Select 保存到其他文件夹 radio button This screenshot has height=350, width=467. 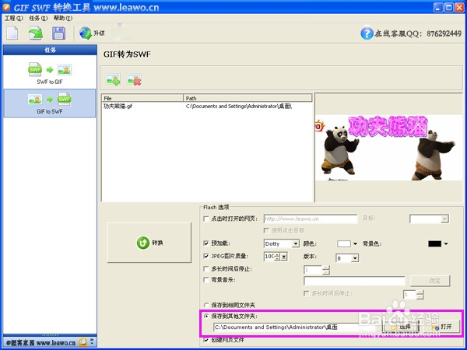tap(206, 316)
